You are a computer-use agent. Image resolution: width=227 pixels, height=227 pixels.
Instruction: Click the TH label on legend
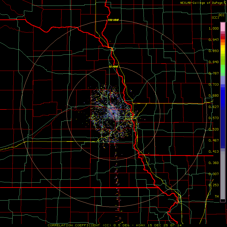(217, 196)
